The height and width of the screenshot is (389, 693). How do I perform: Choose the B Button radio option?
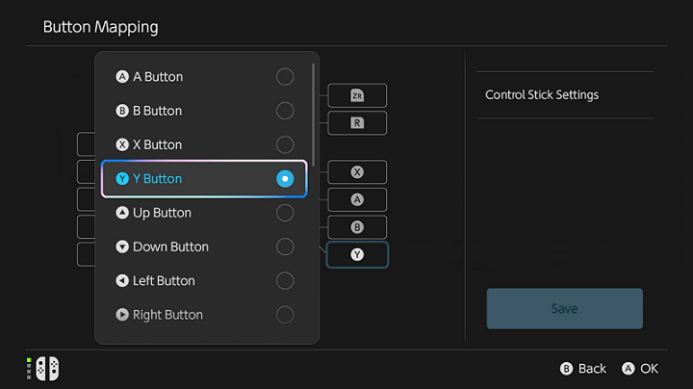tap(285, 111)
